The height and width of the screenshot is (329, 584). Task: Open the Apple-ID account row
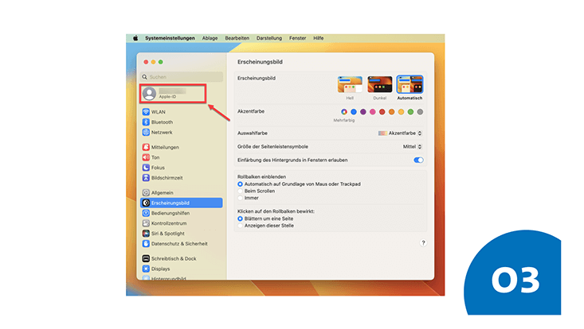(173, 93)
